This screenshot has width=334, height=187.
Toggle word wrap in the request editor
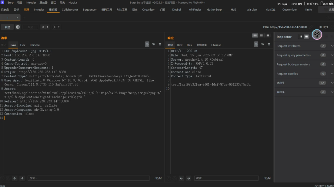[x=147, y=44]
